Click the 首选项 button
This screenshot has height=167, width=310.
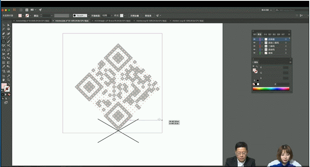coord(148,16)
